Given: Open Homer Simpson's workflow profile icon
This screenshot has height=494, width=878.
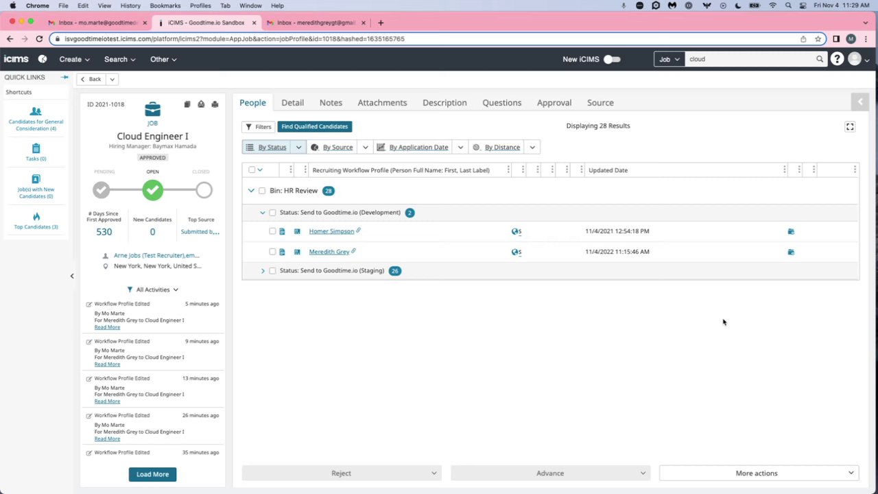Looking at the screenshot, I should tap(297, 231).
